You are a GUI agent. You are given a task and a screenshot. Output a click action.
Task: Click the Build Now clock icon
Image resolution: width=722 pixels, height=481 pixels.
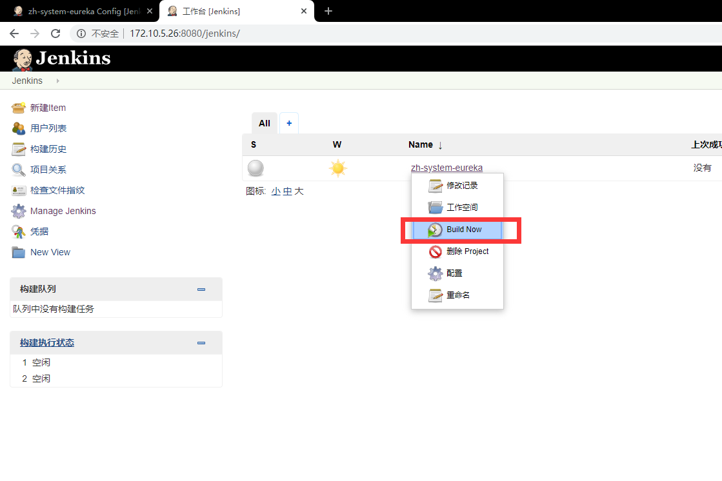click(x=435, y=230)
